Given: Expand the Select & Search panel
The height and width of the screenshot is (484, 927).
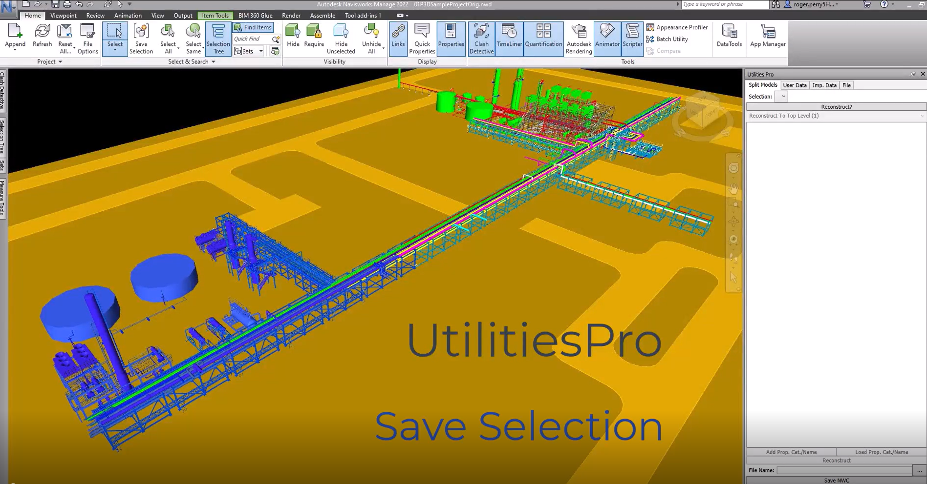Looking at the screenshot, I should pos(192,62).
